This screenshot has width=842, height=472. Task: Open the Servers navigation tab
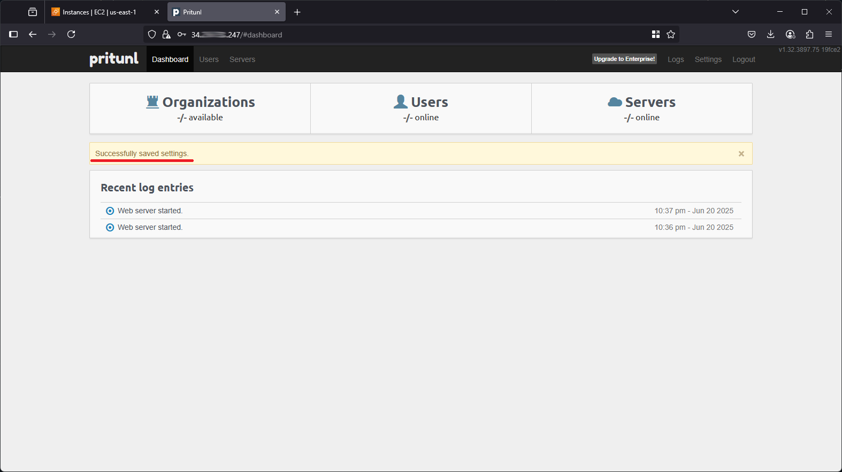(242, 59)
